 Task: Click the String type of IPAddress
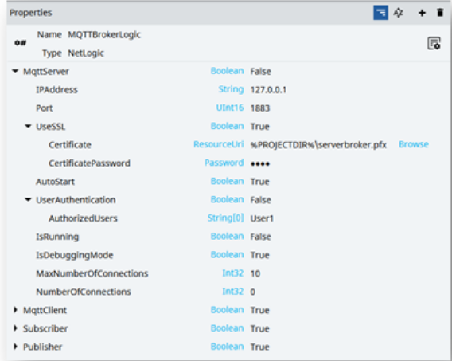coord(231,89)
